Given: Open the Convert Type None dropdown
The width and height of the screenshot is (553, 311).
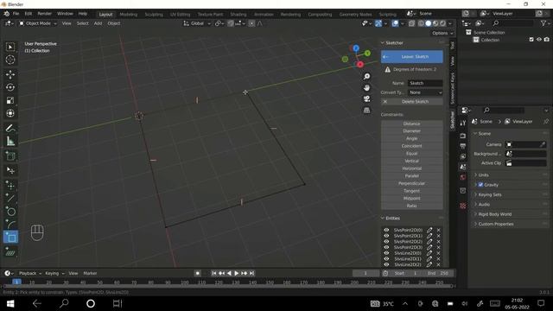Looking at the screenshot, I should tap(425, 92).
